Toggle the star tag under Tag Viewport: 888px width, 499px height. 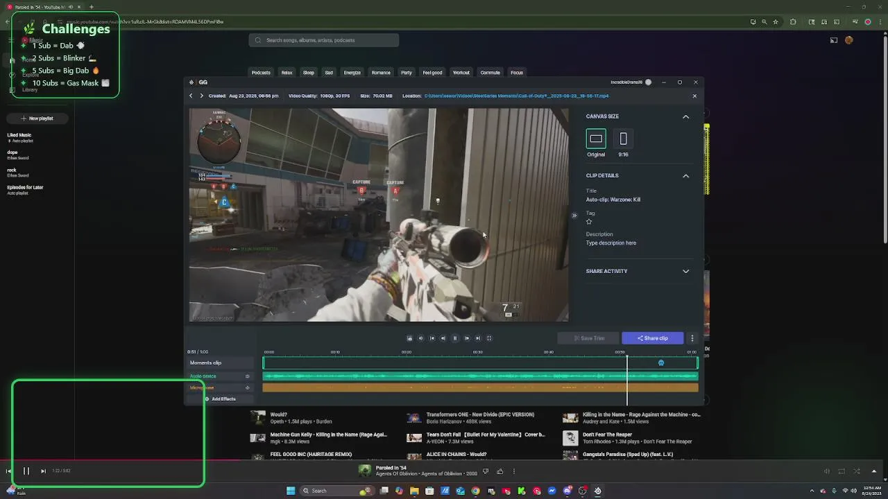pos(589,222)
